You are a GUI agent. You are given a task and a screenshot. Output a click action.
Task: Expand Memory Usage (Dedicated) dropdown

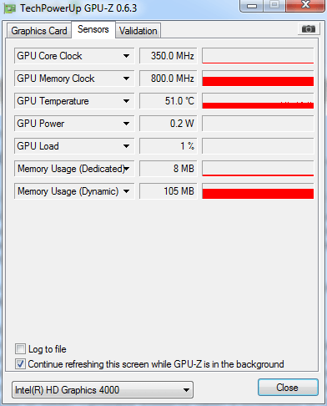127,169
